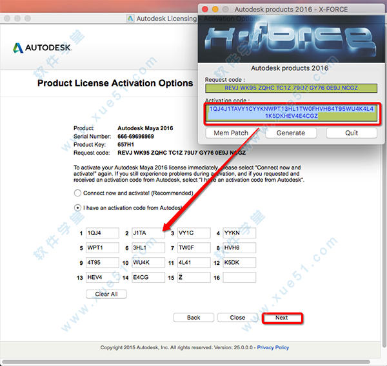Image resolution: width=387 pixels, height=366 pixels.
Task: Focus activation field 1 containing 1QJ4
Action: pyautogui.click(x=103, y=233)
